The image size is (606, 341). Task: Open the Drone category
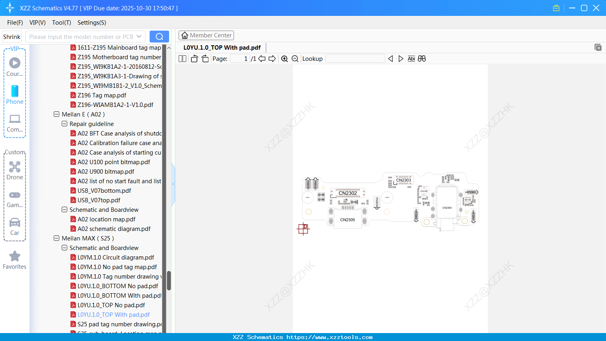pyautogui.click(x=15, y=170)
